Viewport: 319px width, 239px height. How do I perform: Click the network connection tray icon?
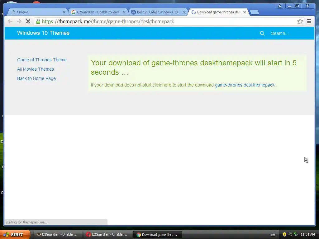(290, 234)
